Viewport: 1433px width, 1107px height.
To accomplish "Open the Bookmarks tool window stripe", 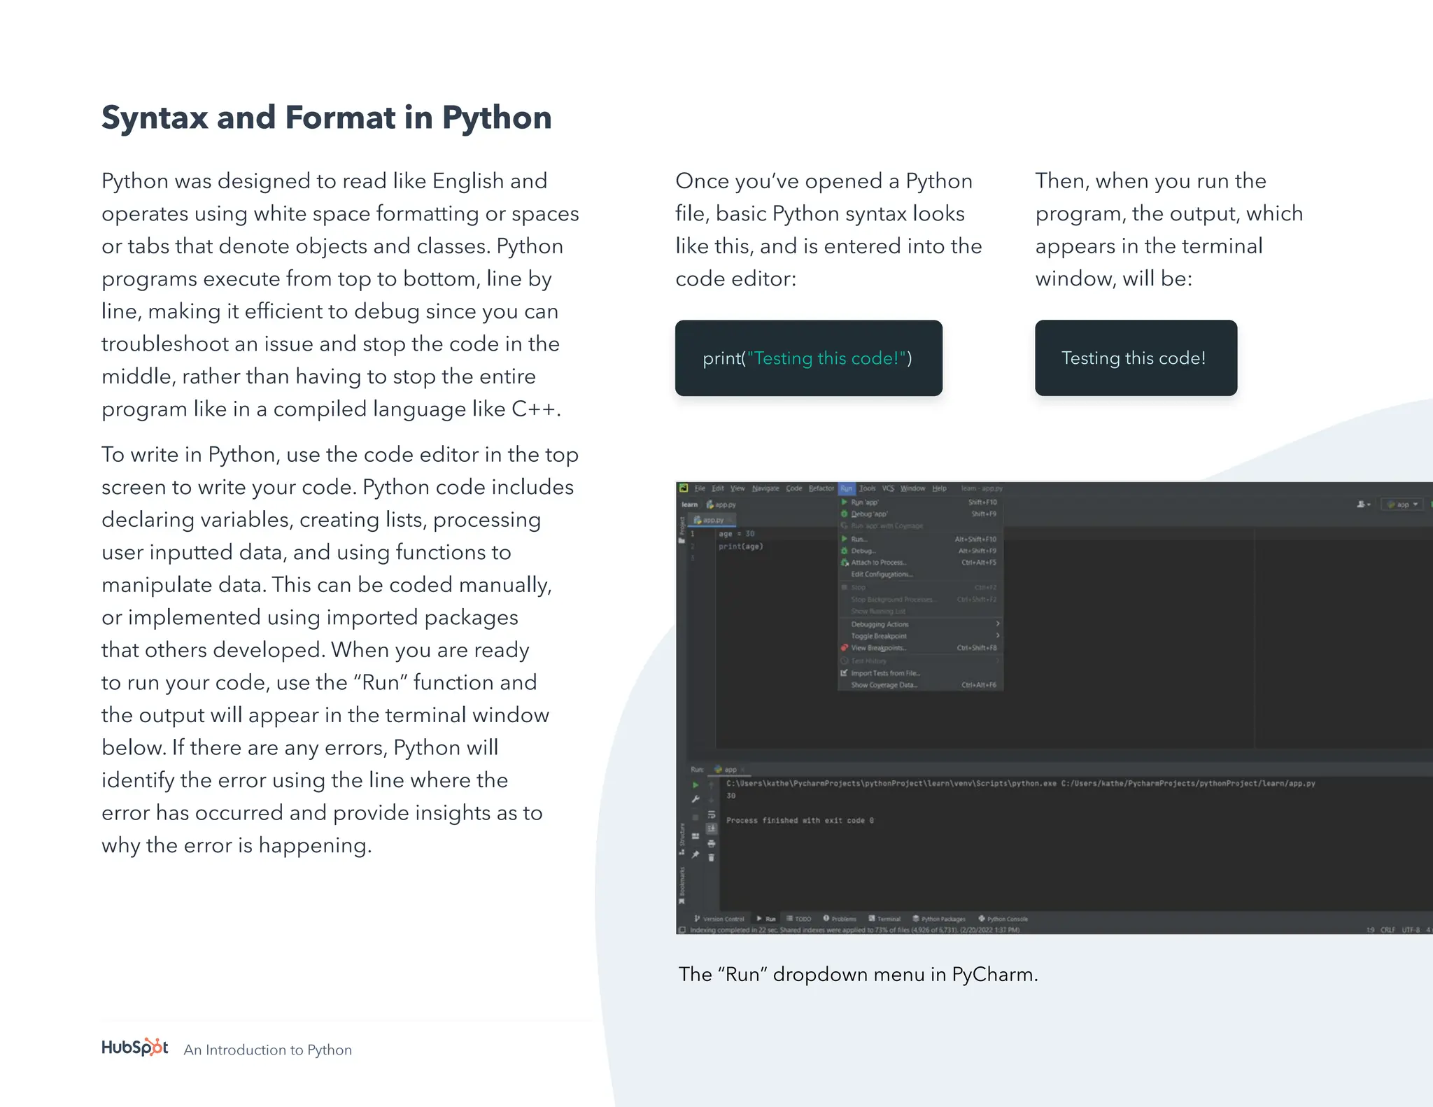I will click(x=682, y=884).
